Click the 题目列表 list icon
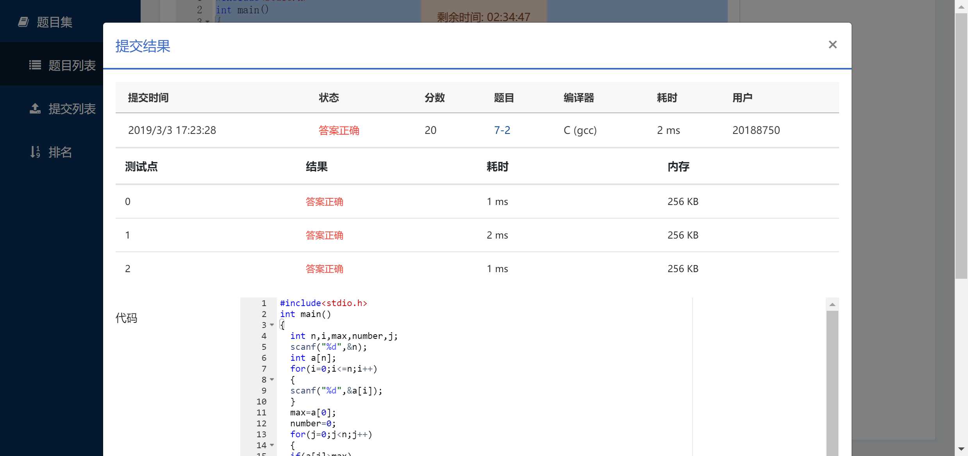Viewport: 968px width, 456px height. pos(35,65)
